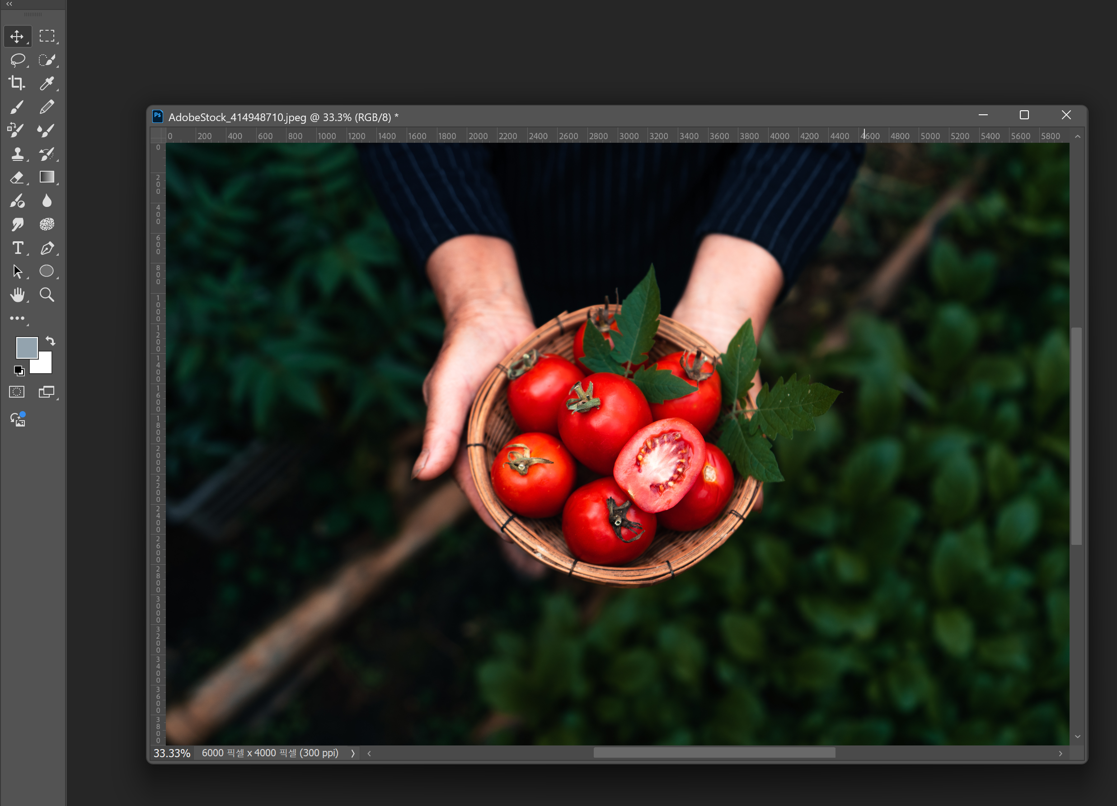Click the 33.33% zoom level field
This screenshot has height=806, width=1117.
click(x=172, y=753)
